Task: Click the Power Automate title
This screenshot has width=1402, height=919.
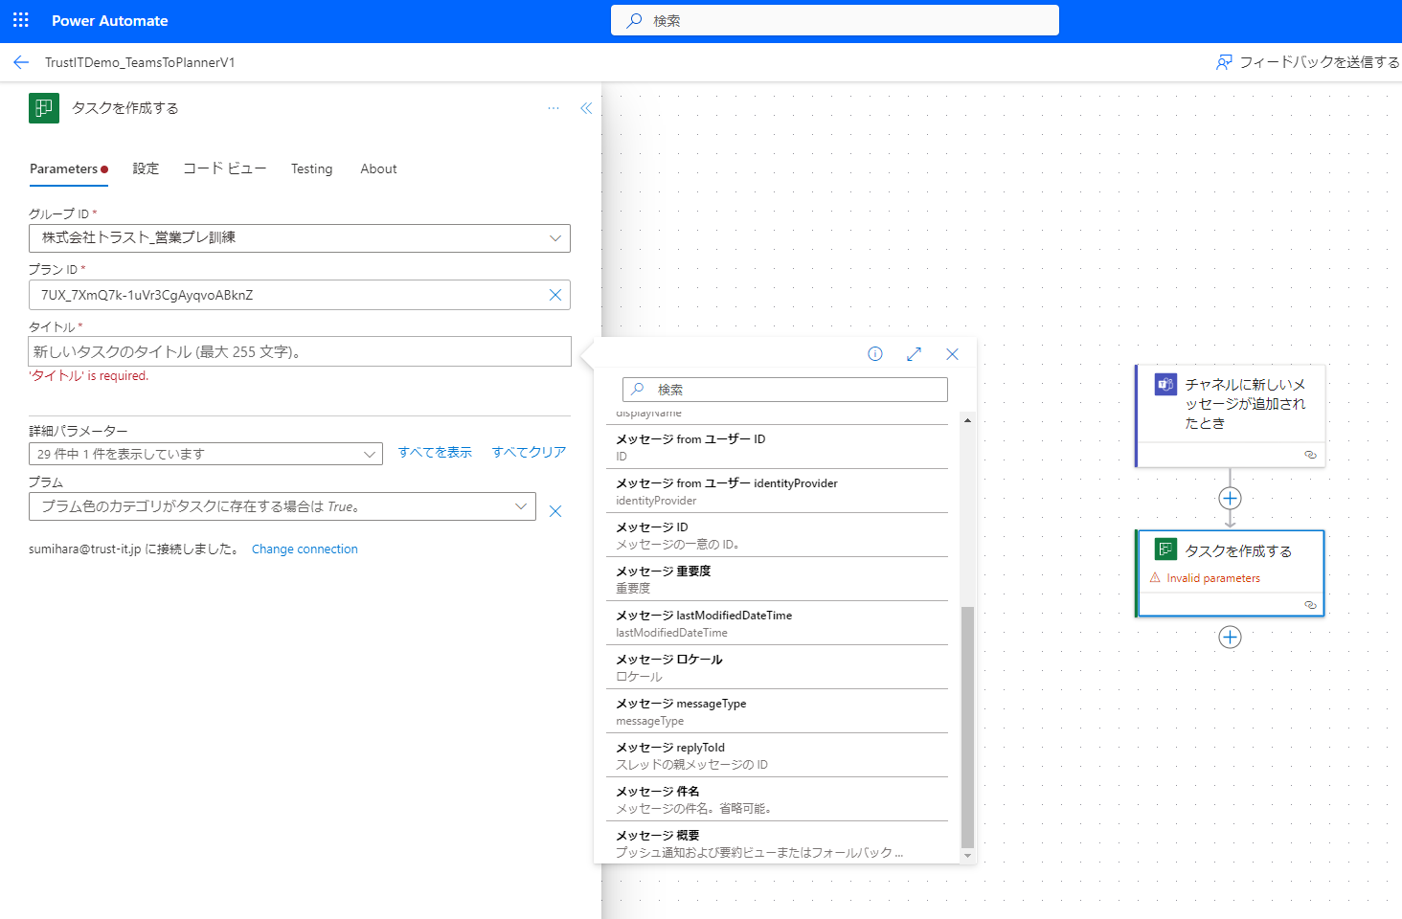Action: click(110, 20)
